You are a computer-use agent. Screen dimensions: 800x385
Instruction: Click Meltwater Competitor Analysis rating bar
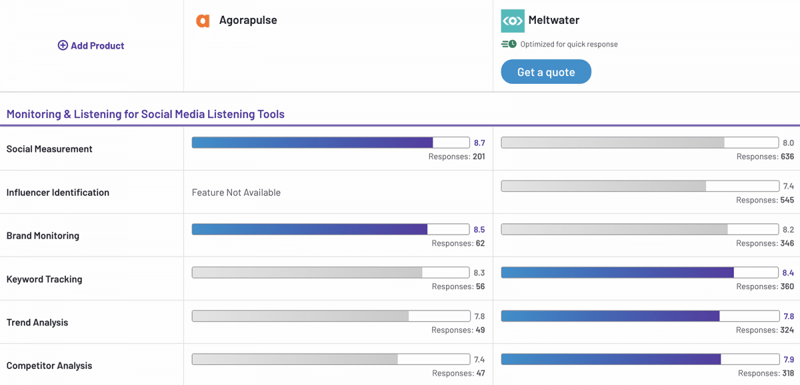pos(640,359)
